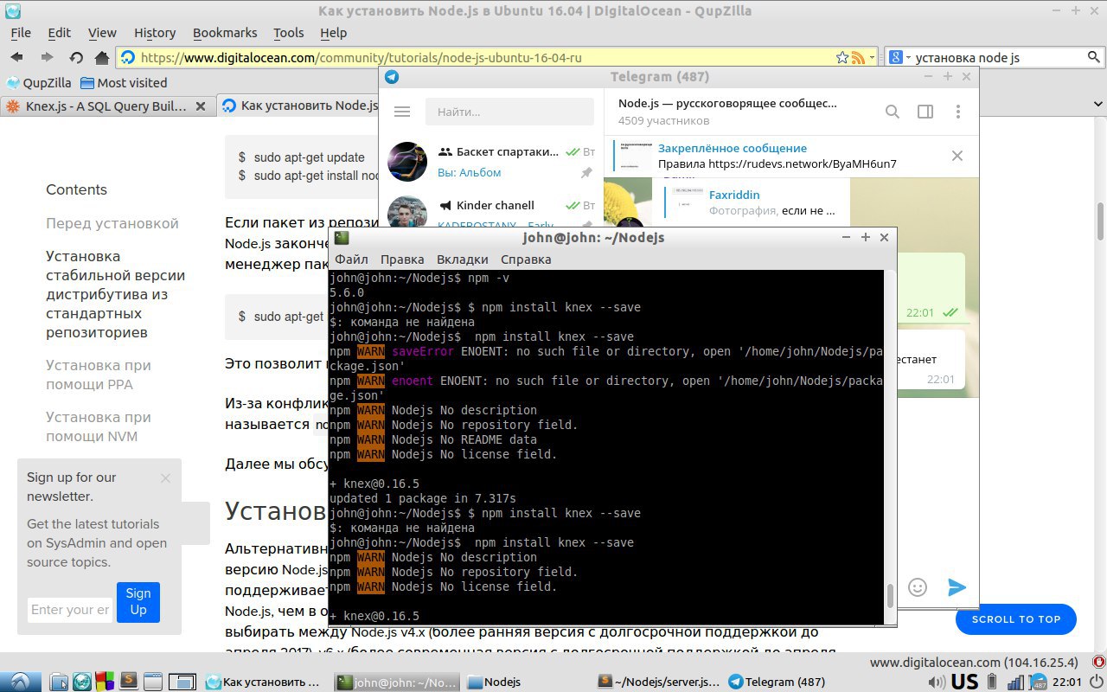Switch to the Knex.js browser tab
Image resolution: width=1107 pixels, height=692 pixels.
coord(106,106)
